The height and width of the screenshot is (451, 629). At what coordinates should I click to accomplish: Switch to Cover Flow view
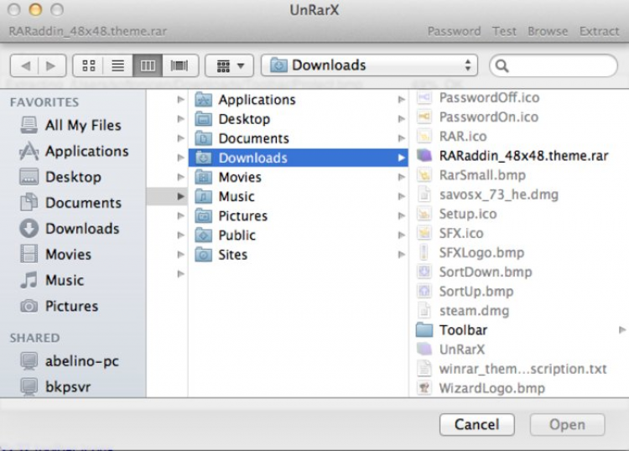[179, 65]
